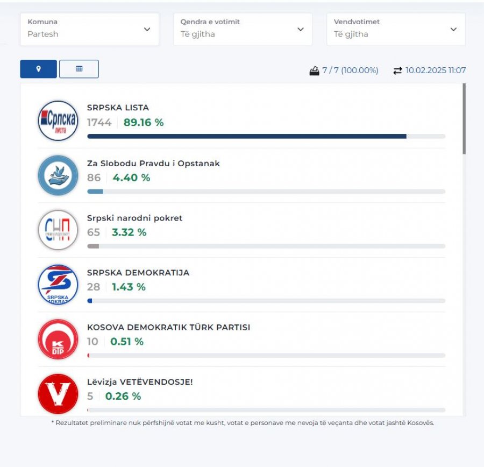This screenshot has height=467, width=484.
Task: Click the 4.40 % percentage value
Action: 131,178
